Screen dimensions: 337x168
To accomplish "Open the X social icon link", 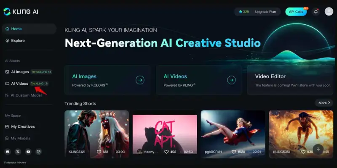I will click(18, 152).
